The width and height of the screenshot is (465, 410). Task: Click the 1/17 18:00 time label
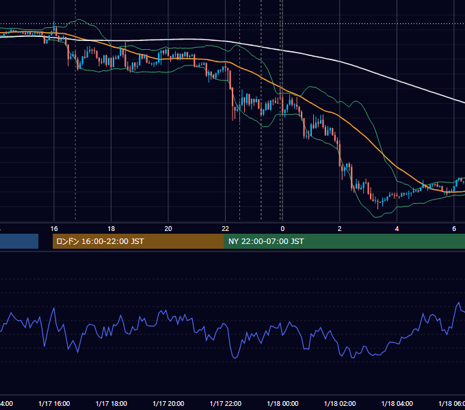click(x=111, y=403)
